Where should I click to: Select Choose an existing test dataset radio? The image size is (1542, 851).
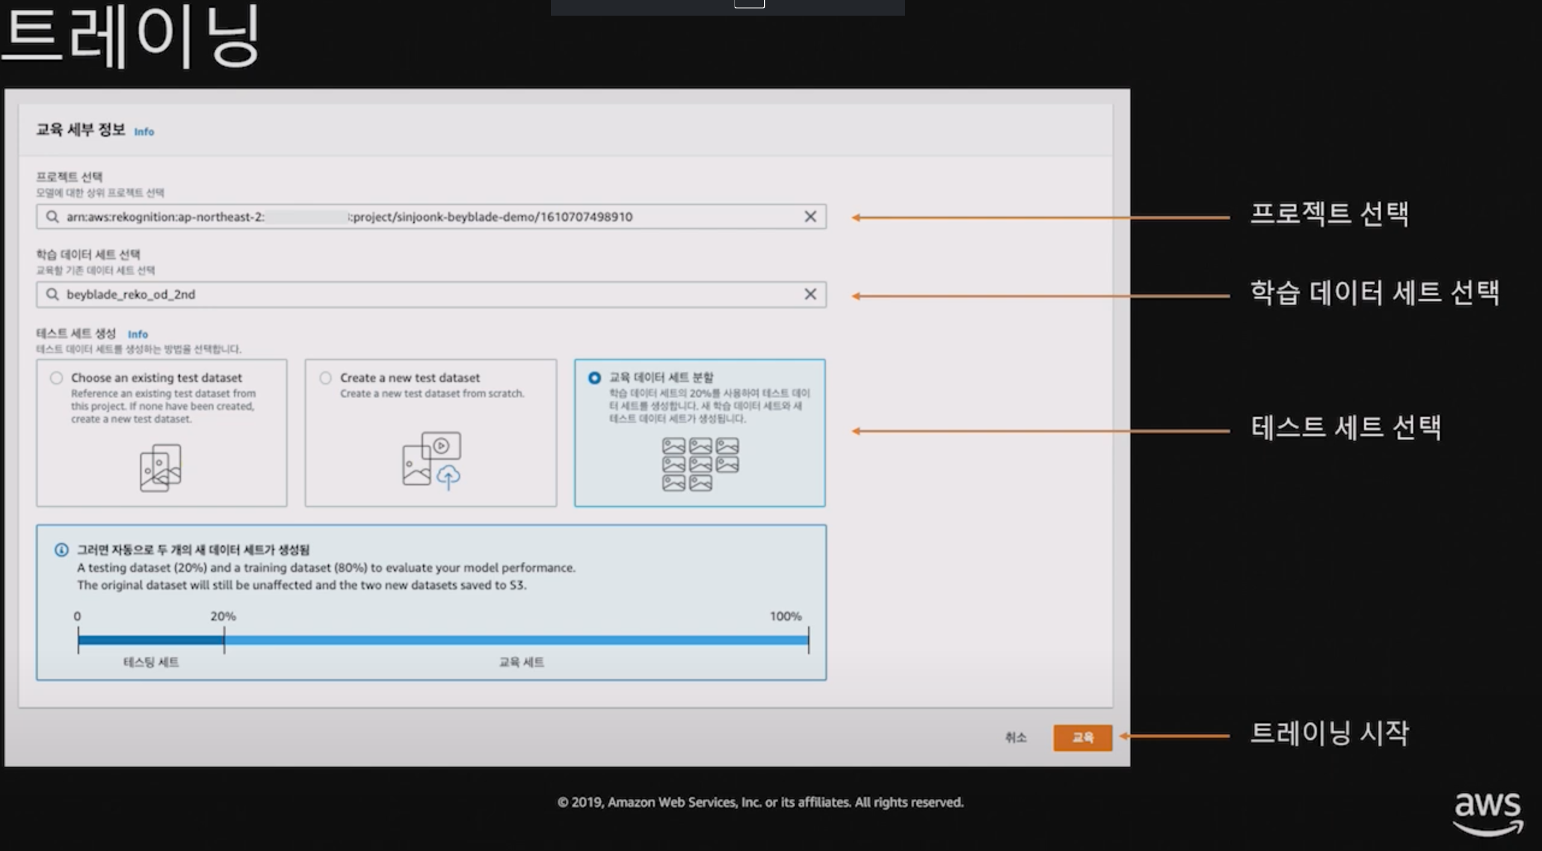[57, 378]
